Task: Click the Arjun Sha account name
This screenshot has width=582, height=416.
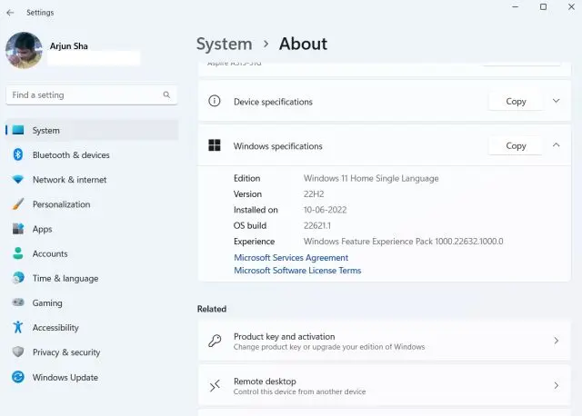Action: point(69,46)
